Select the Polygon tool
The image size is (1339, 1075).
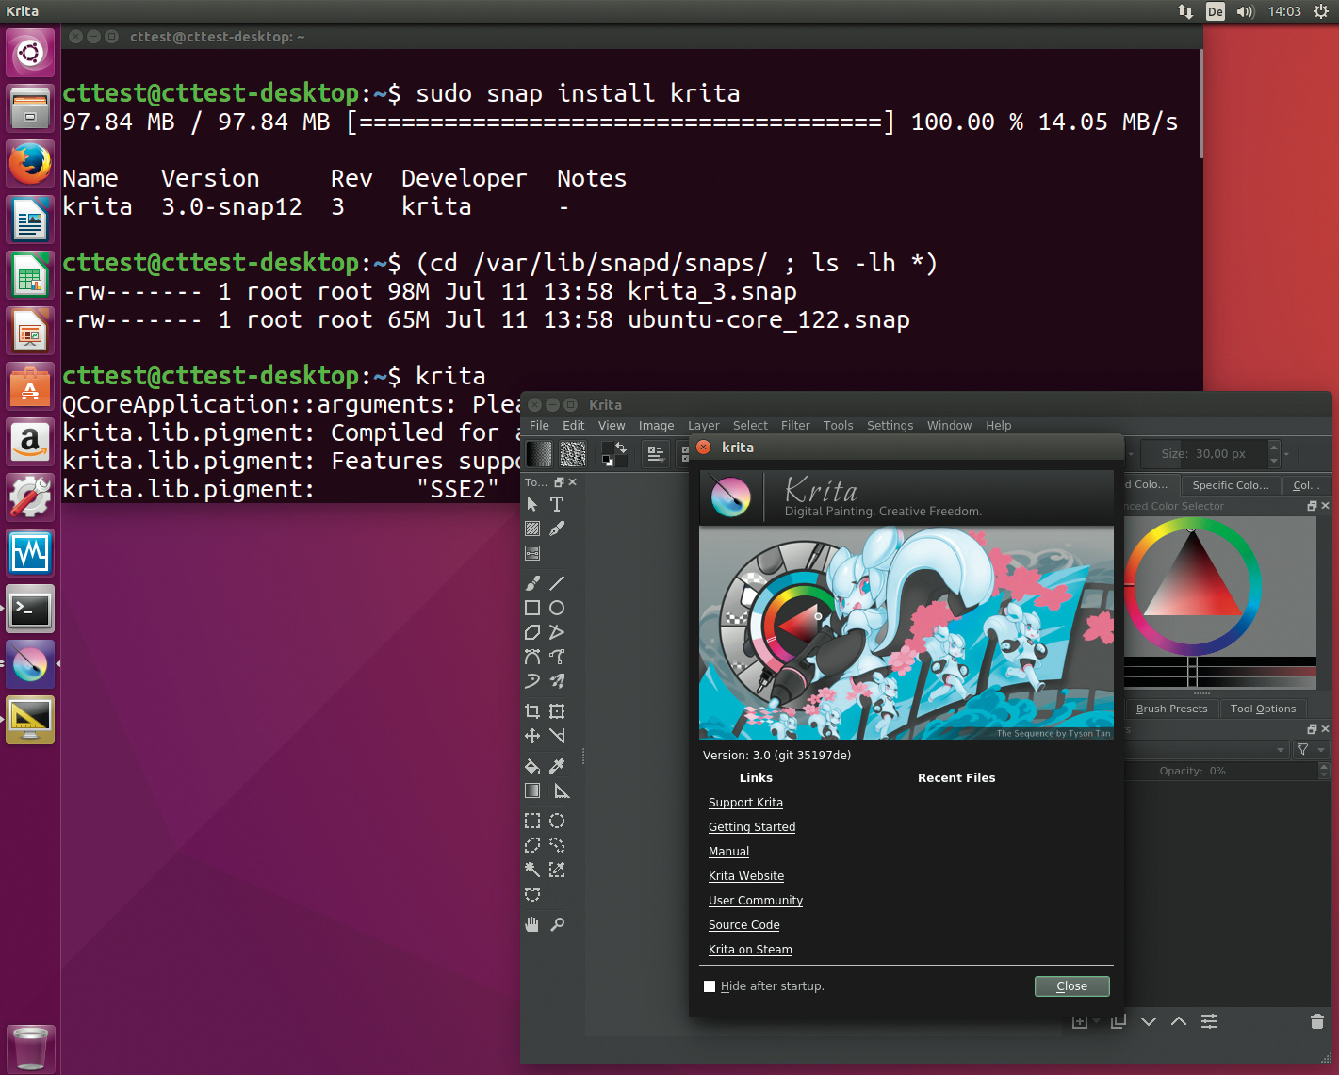pos(532,632)
